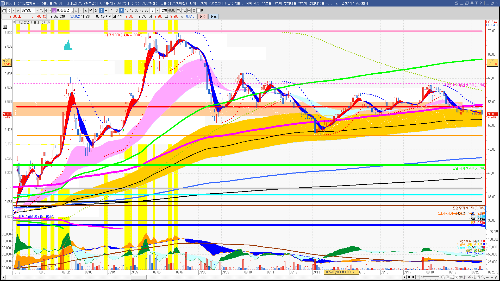This screenshot has width=500, height=281.
Task: Open chart settings gear icon
Action: [x=194, y=10]
